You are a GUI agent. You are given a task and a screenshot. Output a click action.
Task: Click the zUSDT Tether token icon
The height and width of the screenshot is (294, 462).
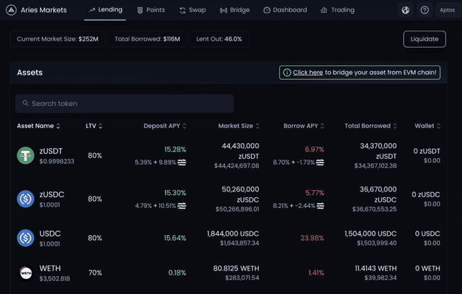tap(26, 155)
